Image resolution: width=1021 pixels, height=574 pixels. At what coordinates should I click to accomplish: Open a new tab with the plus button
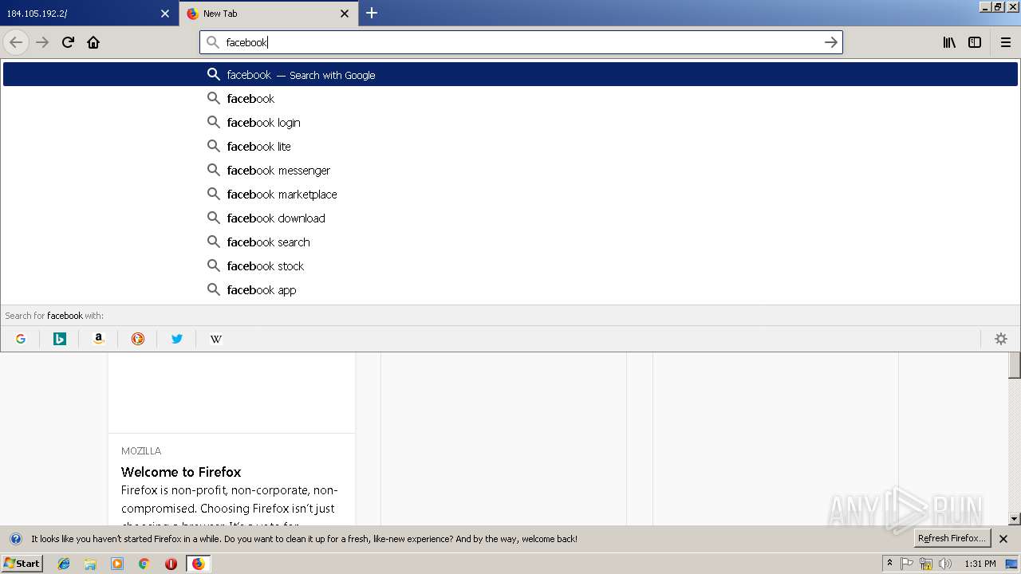372,13
